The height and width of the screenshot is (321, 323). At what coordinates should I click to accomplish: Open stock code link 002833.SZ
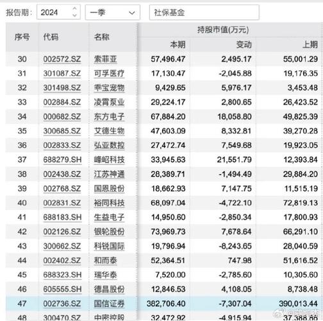tap(62, 145)
